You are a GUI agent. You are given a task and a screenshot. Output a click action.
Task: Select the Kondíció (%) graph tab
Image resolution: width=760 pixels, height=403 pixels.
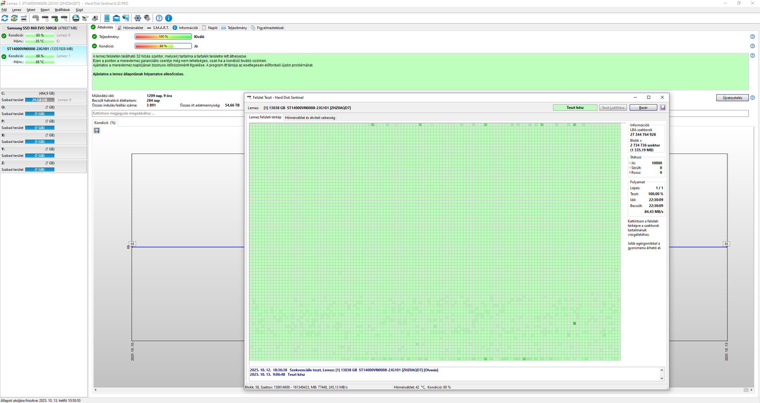pyautogui.click(x=105, y=123)
